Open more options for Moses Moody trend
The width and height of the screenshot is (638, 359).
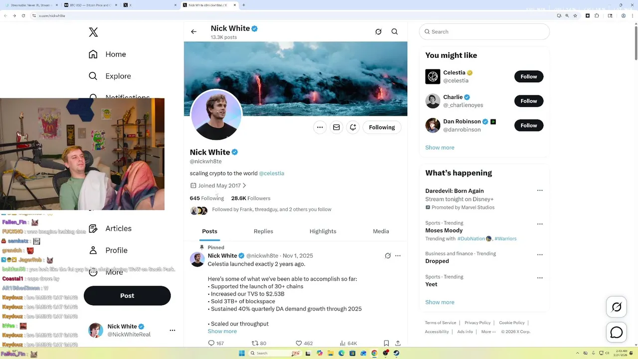click(x=540, y=224)
